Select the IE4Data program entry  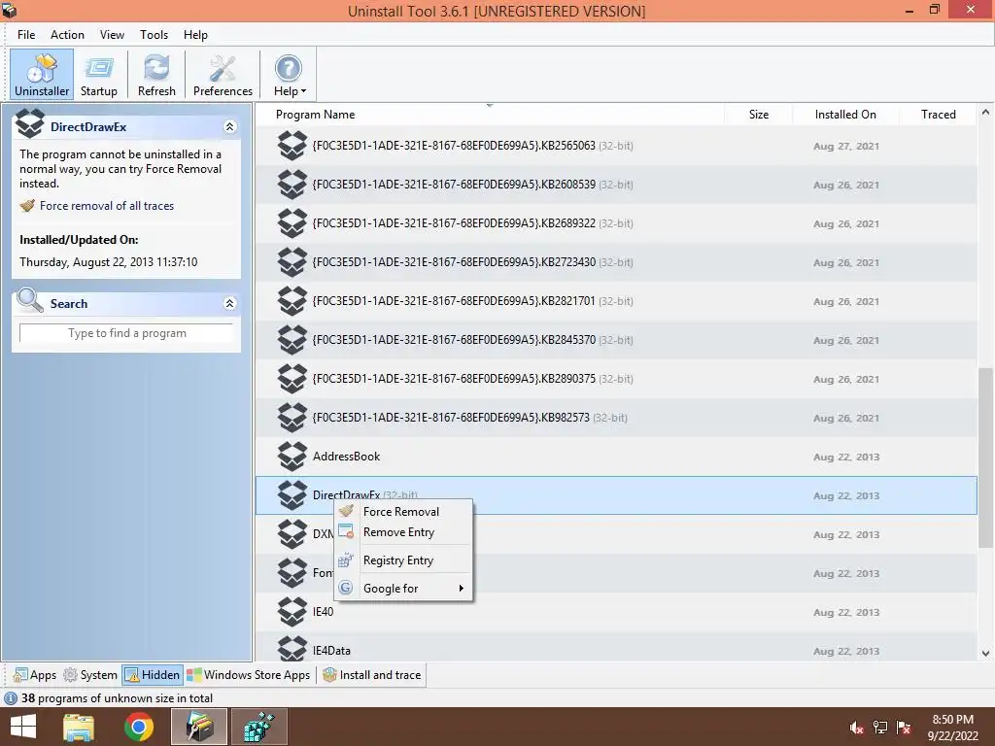tap(615, 646)
